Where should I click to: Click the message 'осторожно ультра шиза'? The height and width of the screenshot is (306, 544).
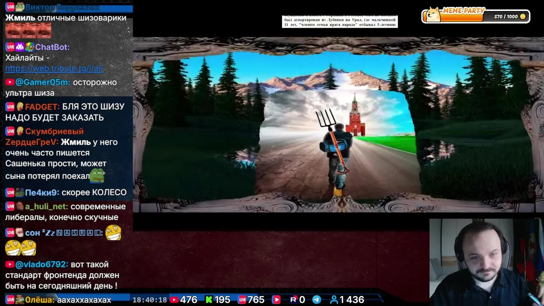(x=61, y=88)
